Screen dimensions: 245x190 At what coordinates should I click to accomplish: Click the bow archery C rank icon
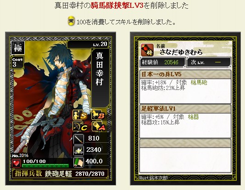point(80,126)
